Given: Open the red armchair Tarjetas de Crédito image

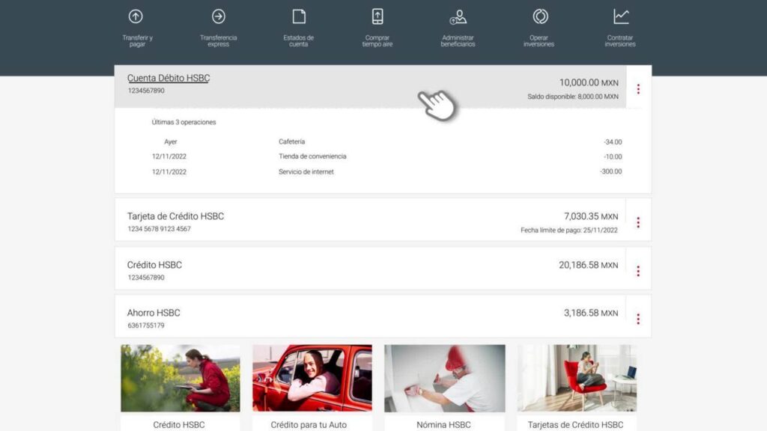Looking at the screenshot, I should pos(577,378).
